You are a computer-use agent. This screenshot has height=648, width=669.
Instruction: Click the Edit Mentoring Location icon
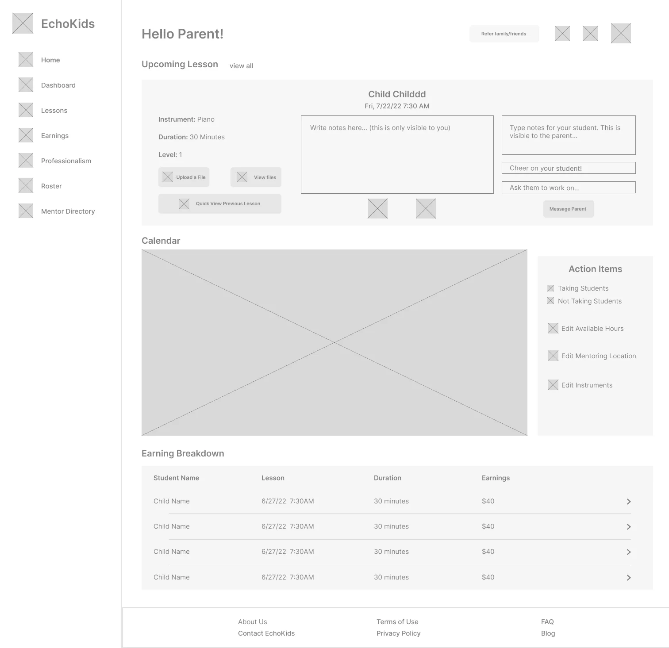[x=553, y=356]
